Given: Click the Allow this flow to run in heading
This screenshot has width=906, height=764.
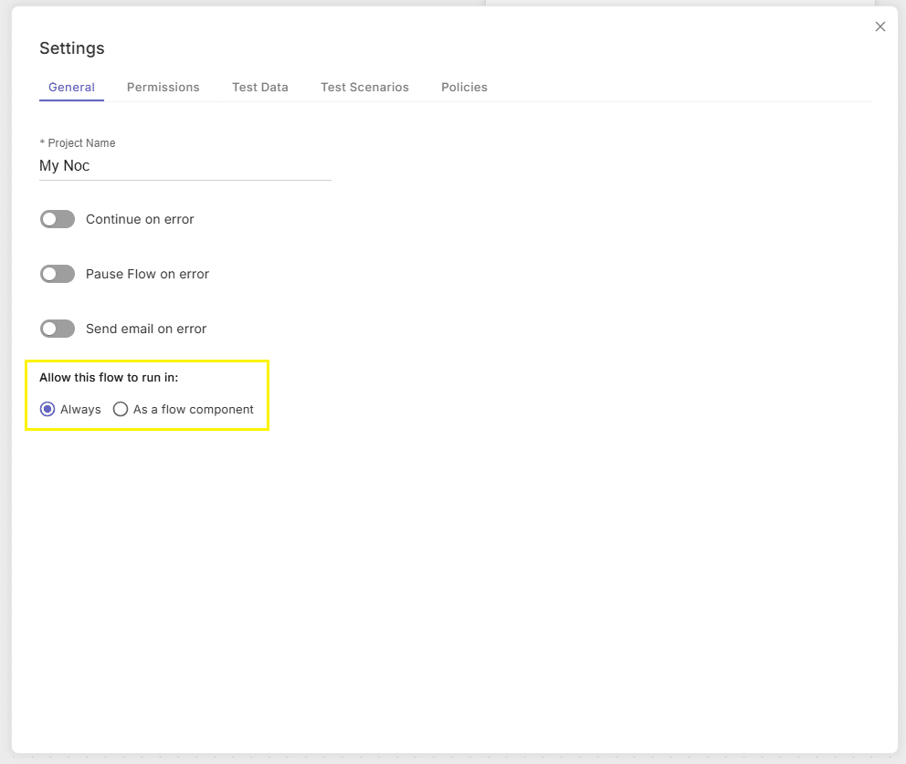Looking at the screenshot, I should 109,378.
